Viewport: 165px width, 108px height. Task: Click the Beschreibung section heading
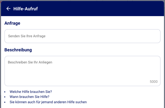pos(18,50)
